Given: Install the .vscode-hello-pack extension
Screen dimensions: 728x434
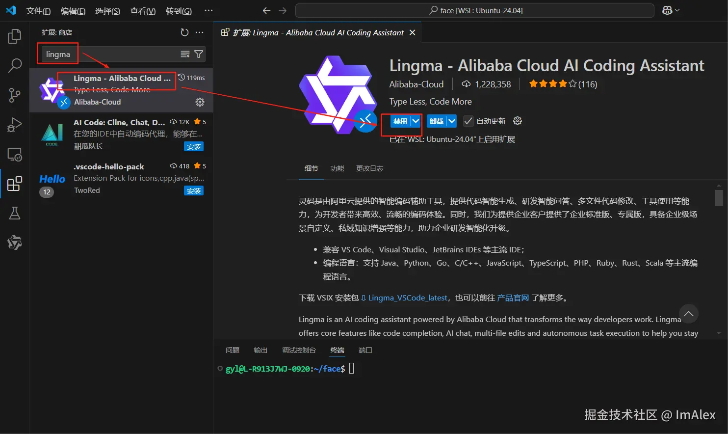Looking at the screenshot, I should click(194, 190).
